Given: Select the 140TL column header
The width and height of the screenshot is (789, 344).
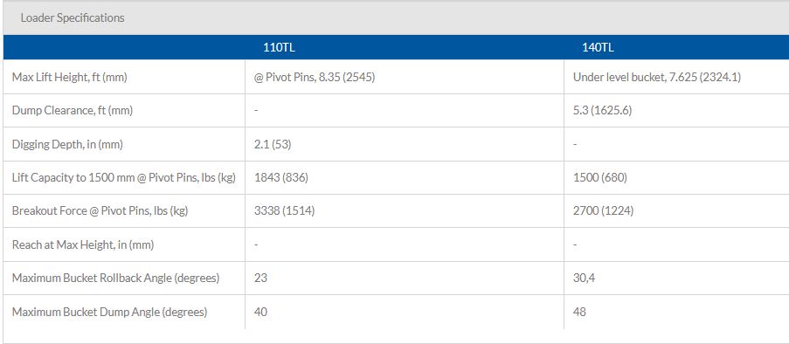Looking at the screenshot, I should point(598,48).
